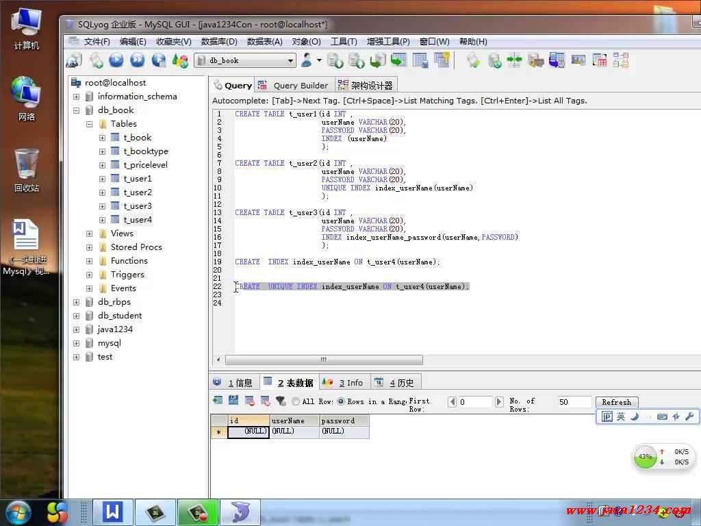Switch to the 架构设计器 tab

366,86
